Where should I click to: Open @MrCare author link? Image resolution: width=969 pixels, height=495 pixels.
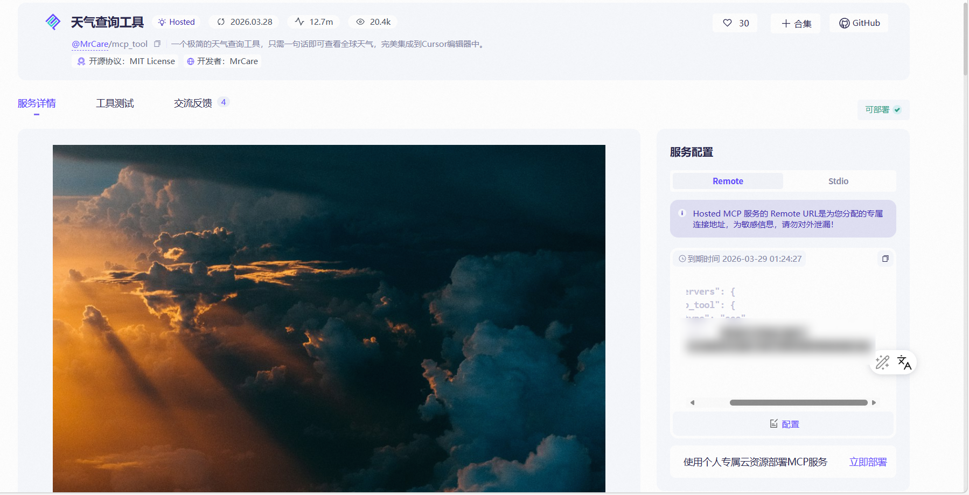pyautogui.click(x=90, y=44)
